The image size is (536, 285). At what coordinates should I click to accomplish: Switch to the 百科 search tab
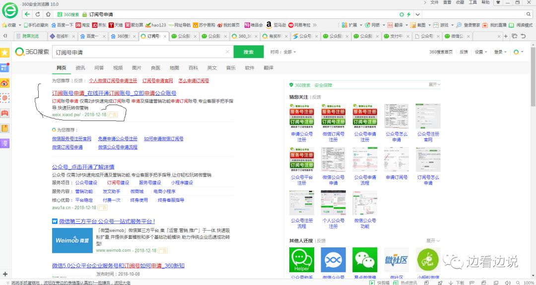[193, 68]
